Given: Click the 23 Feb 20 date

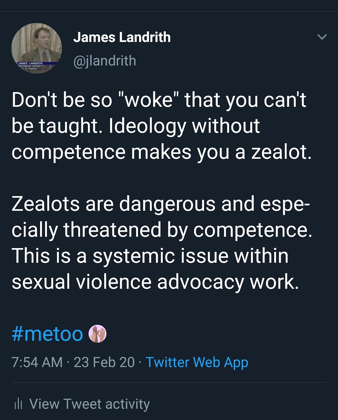Looking at the screenshot, I should click(104, 362).
